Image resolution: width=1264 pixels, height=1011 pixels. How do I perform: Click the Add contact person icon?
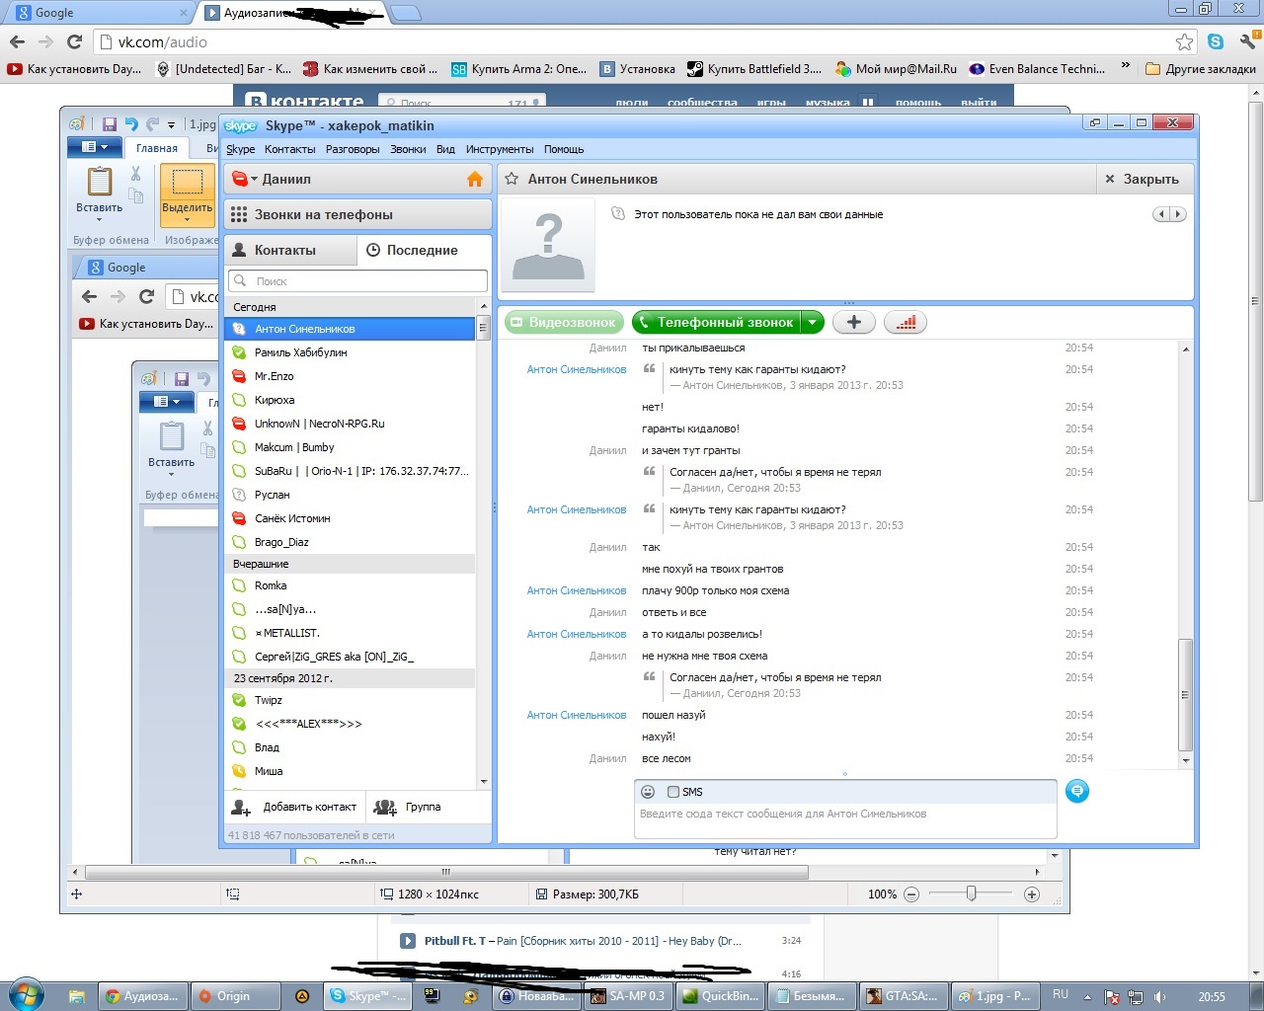point(241,807)
